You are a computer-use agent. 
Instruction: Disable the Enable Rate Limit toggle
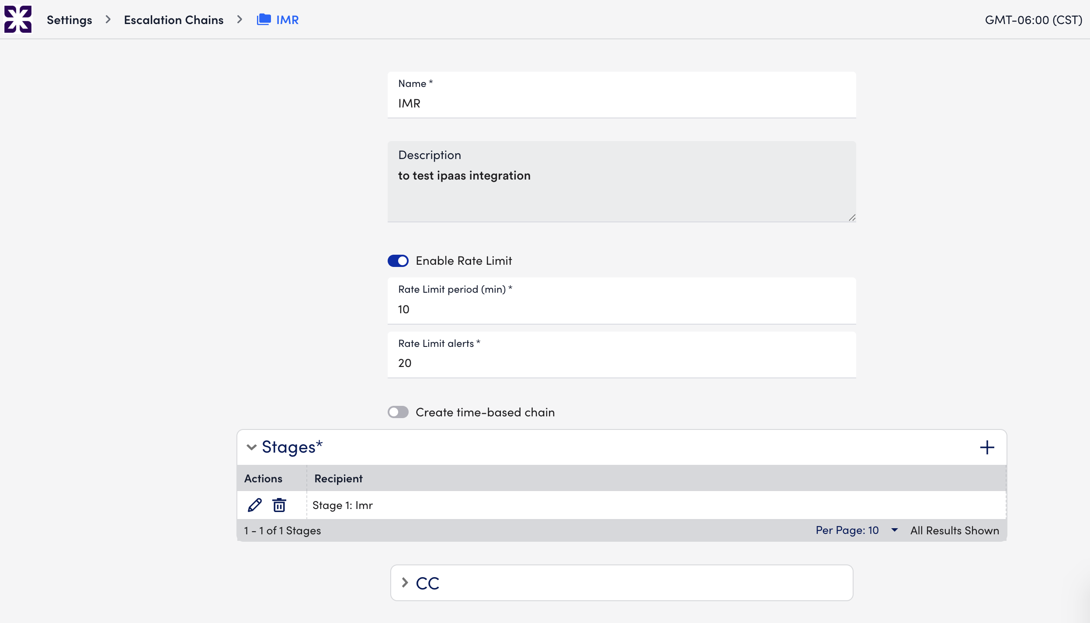(x=398, y=261)
